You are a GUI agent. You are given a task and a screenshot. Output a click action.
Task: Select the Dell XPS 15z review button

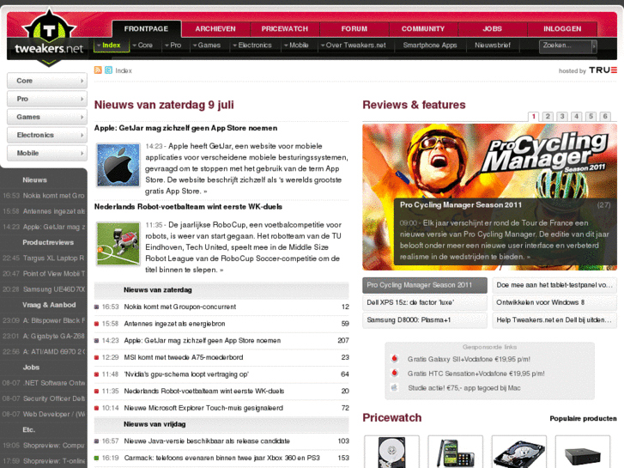pos(425,302)
